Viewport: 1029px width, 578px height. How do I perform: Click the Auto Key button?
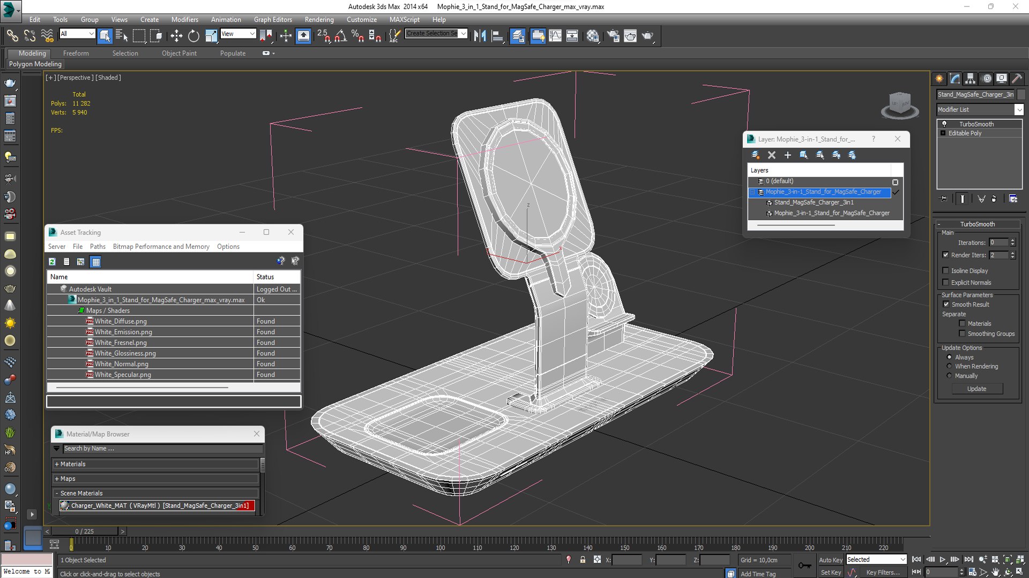coord(831,560)
